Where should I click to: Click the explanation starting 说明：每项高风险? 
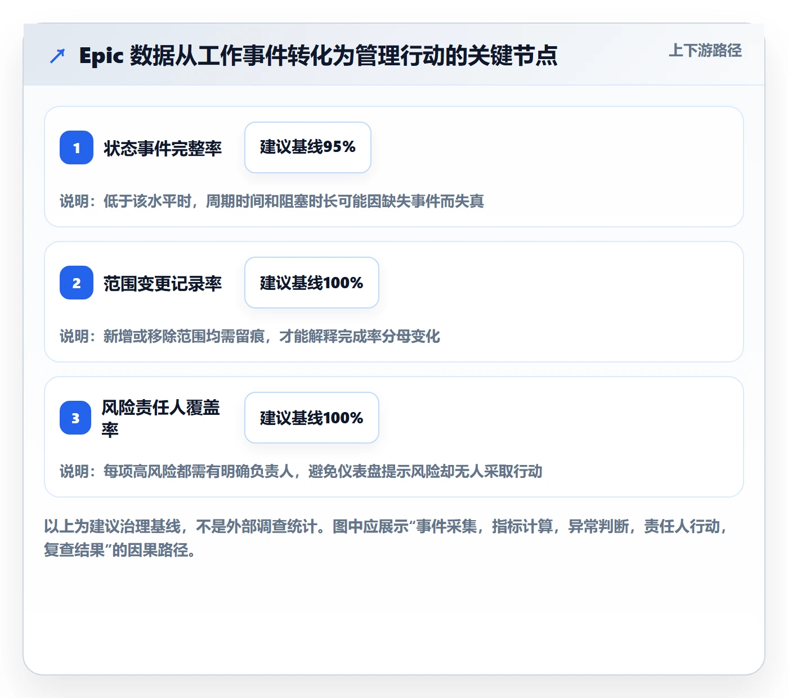tap(301, 471)
